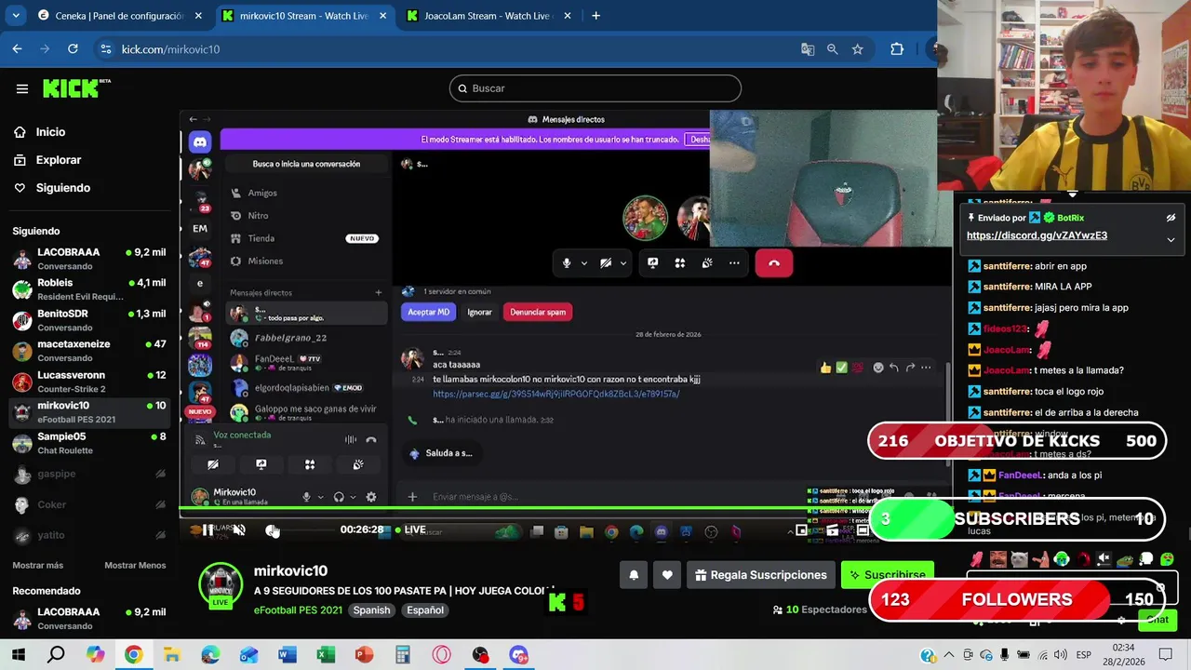Image resolution: width=1191 pixels, height=670 pixels.
Task: Toggle camera in Voz conectada panel
Action: click(x=213, y=464)
